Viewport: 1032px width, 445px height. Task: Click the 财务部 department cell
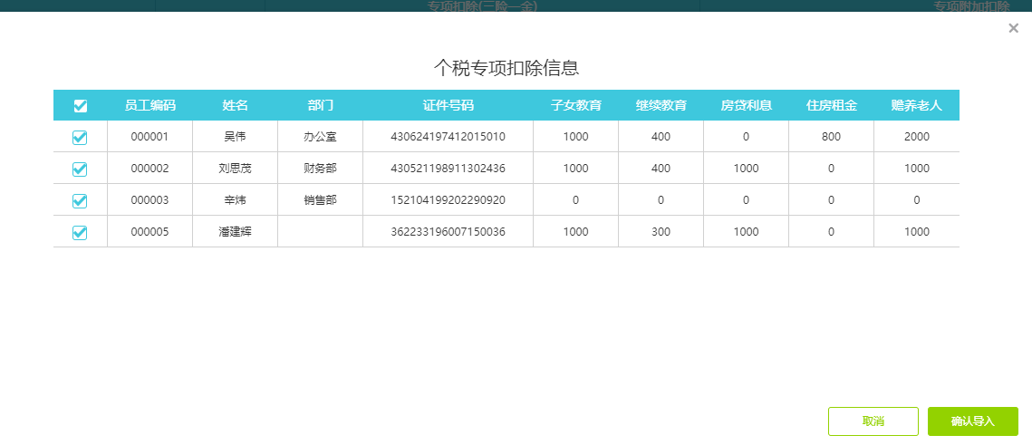[x=321, y=169]
